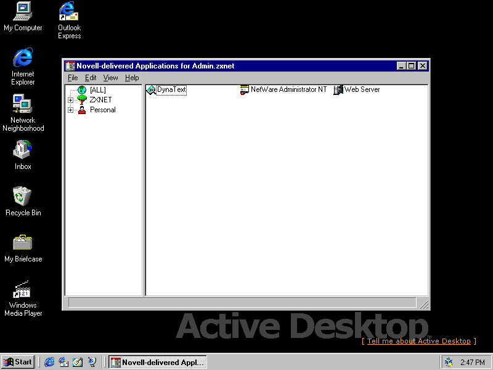Click the DynaText label text
Viewport: 493px width, 370px height.
(x=172, y=89)
